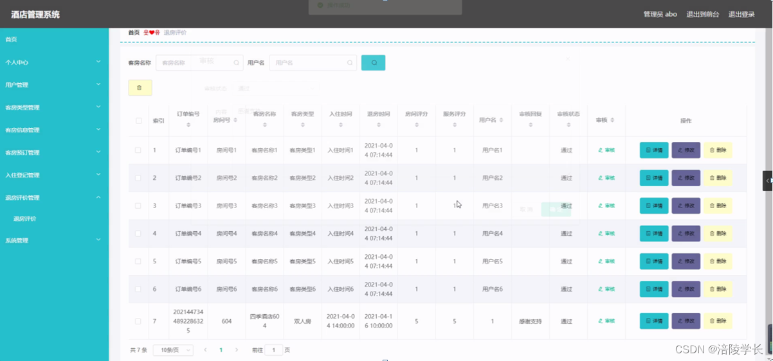Click 删除 for 订单编号3 row
This screenshot has width=773, height=361.
[x=718, y=206]
